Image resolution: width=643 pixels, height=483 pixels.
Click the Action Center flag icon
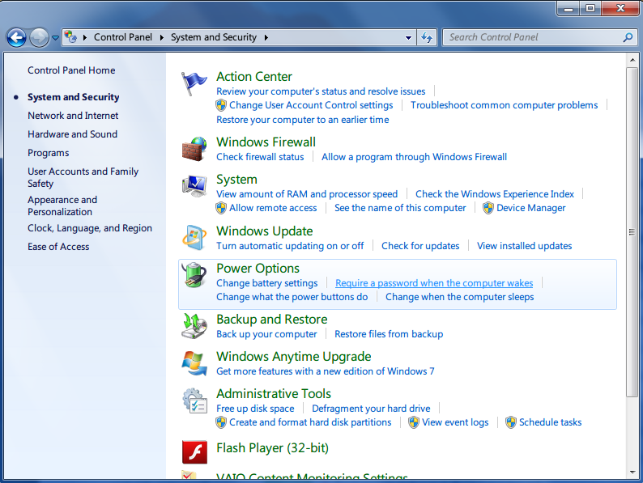coord(194,83)
